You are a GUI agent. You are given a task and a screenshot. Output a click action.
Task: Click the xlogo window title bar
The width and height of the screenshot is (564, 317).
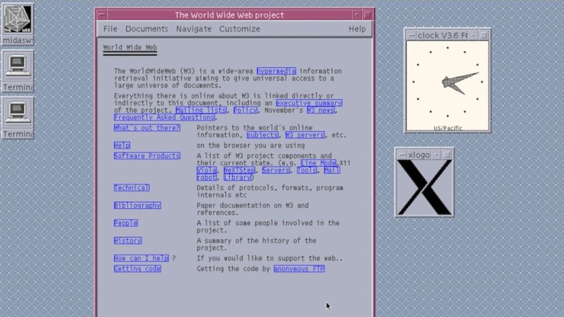click(x=419, y=155)
